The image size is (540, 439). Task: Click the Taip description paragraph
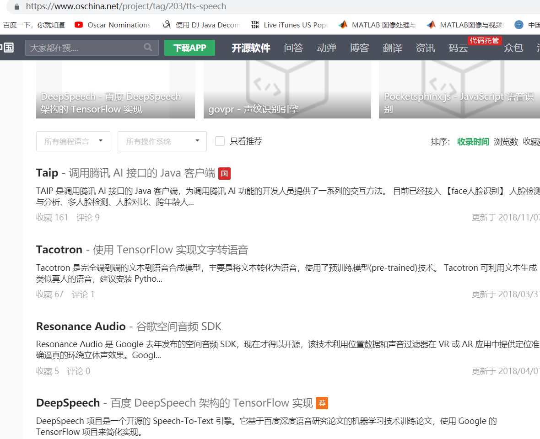[288, 197]
